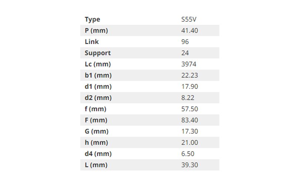Select the G (mm) label

(97, 131)
